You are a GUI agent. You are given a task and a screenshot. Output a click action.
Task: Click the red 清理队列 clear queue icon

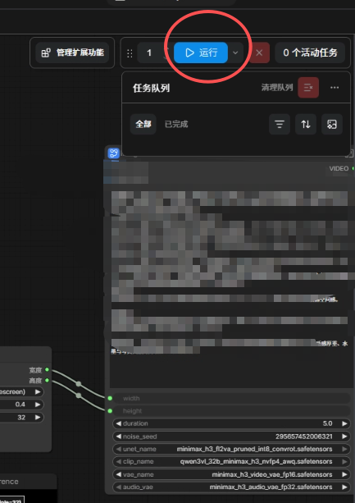coord(308,87)
